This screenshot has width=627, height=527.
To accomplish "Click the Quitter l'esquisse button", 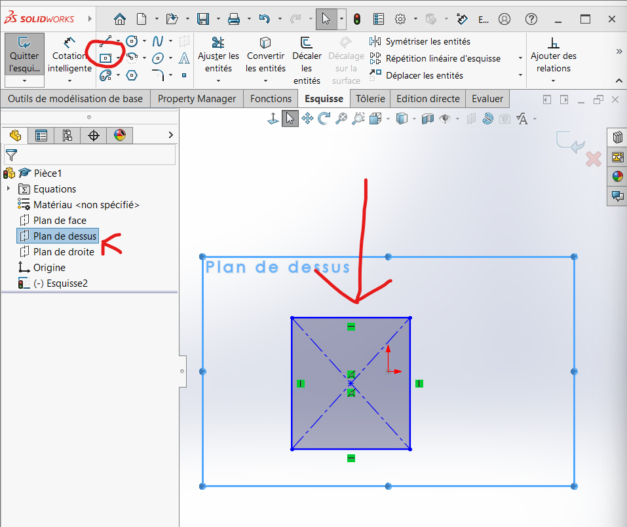I will [24, 54].
